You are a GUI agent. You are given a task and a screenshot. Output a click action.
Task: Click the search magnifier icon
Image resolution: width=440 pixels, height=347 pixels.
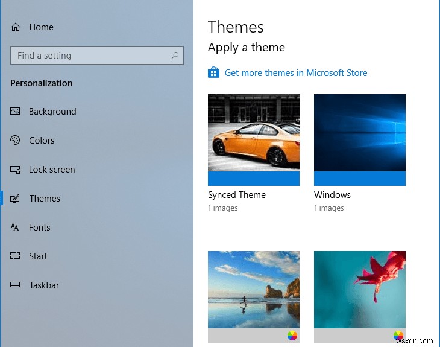tap(175, 56)
